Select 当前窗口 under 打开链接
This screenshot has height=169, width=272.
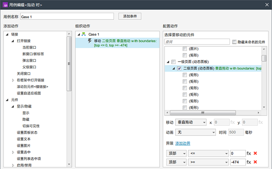29,48
